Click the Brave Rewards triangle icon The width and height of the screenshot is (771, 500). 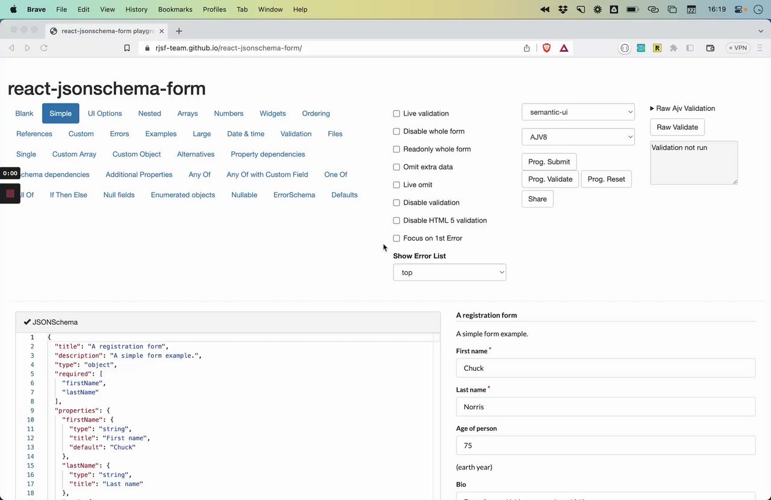pos(564,48)
